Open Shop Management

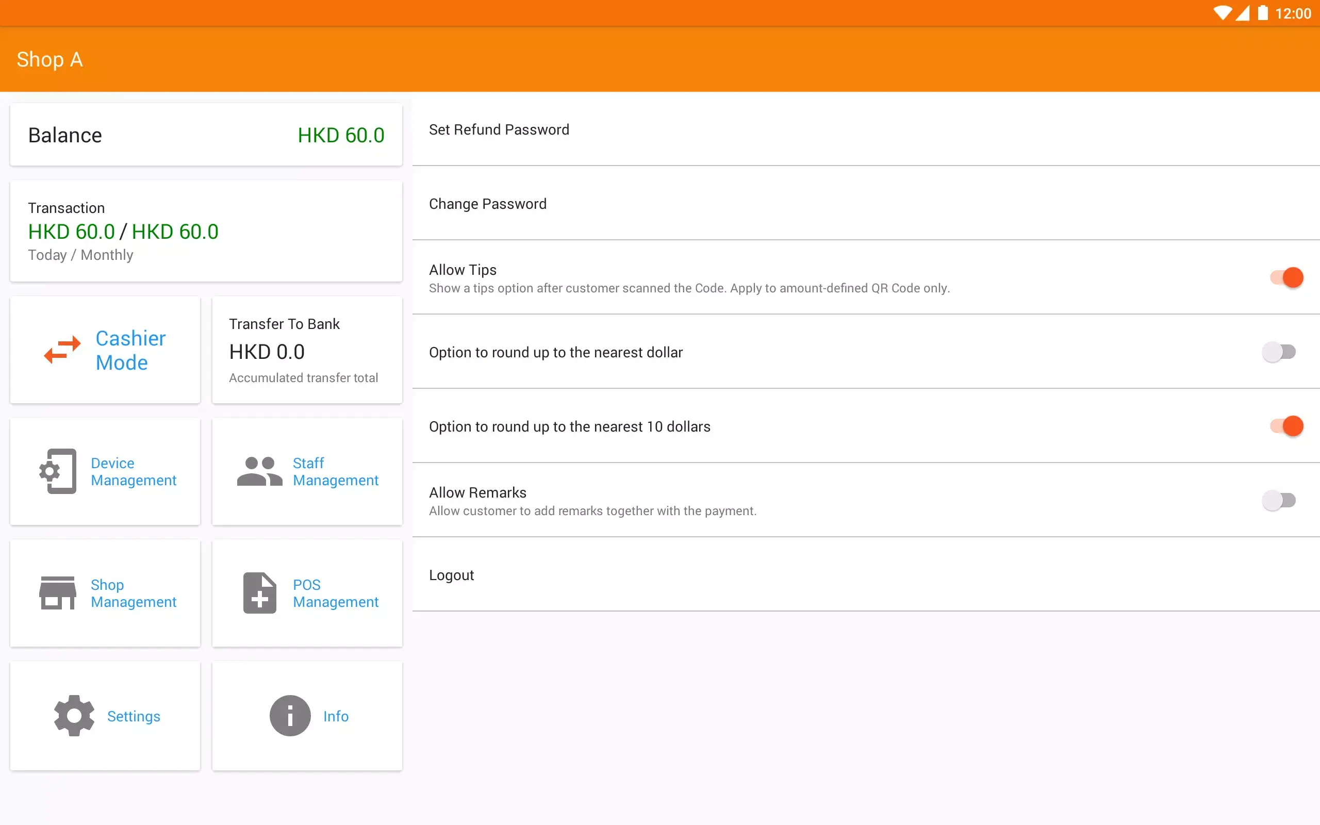click(105, 593)
